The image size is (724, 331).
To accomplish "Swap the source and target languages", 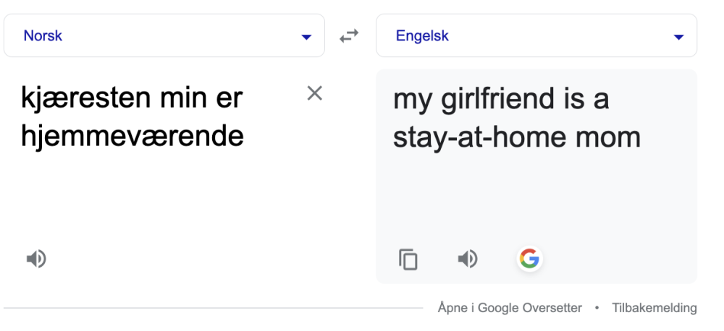I will click(x=349, y=35).
